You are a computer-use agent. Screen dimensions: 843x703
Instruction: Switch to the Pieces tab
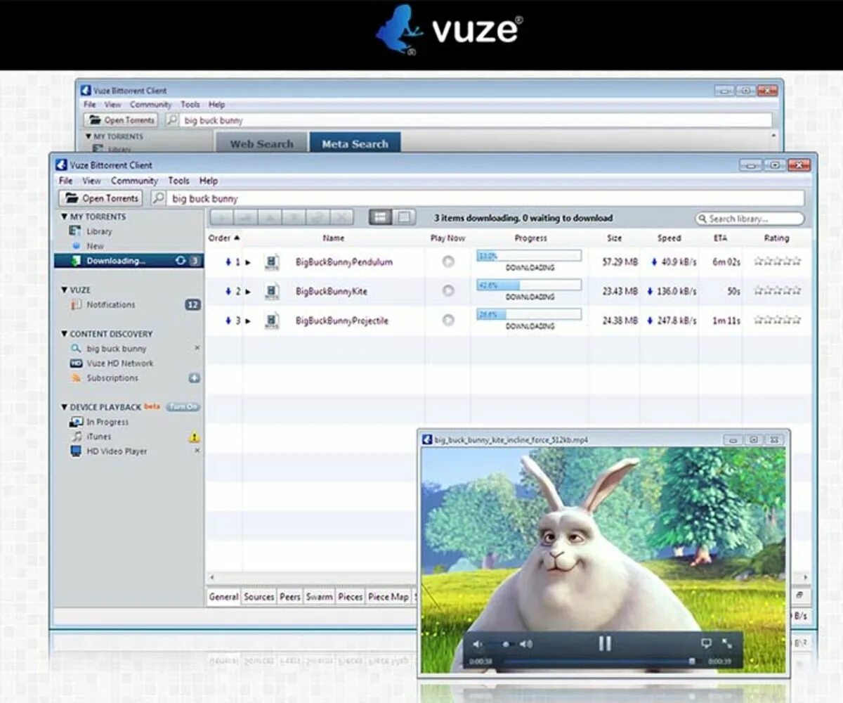[x=350, y=597]
